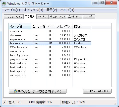This screenshot has width=119, height=107.
Task: Switch to the ネットワーク tab
Action: tap(75, 17)
